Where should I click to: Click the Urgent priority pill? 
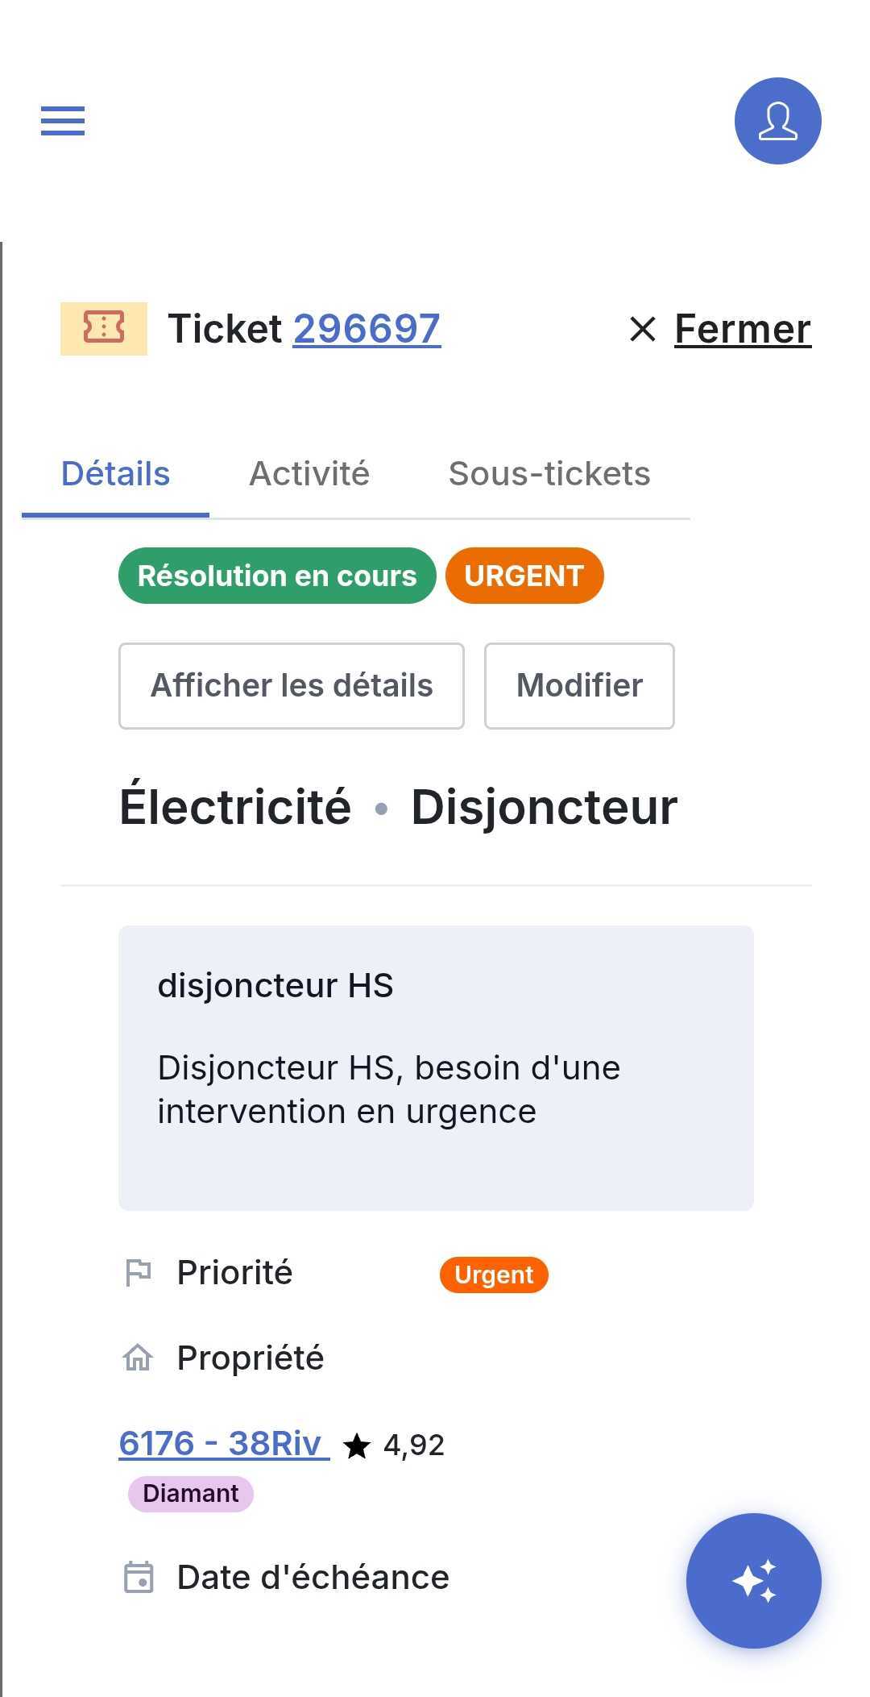click(494, 1275)
